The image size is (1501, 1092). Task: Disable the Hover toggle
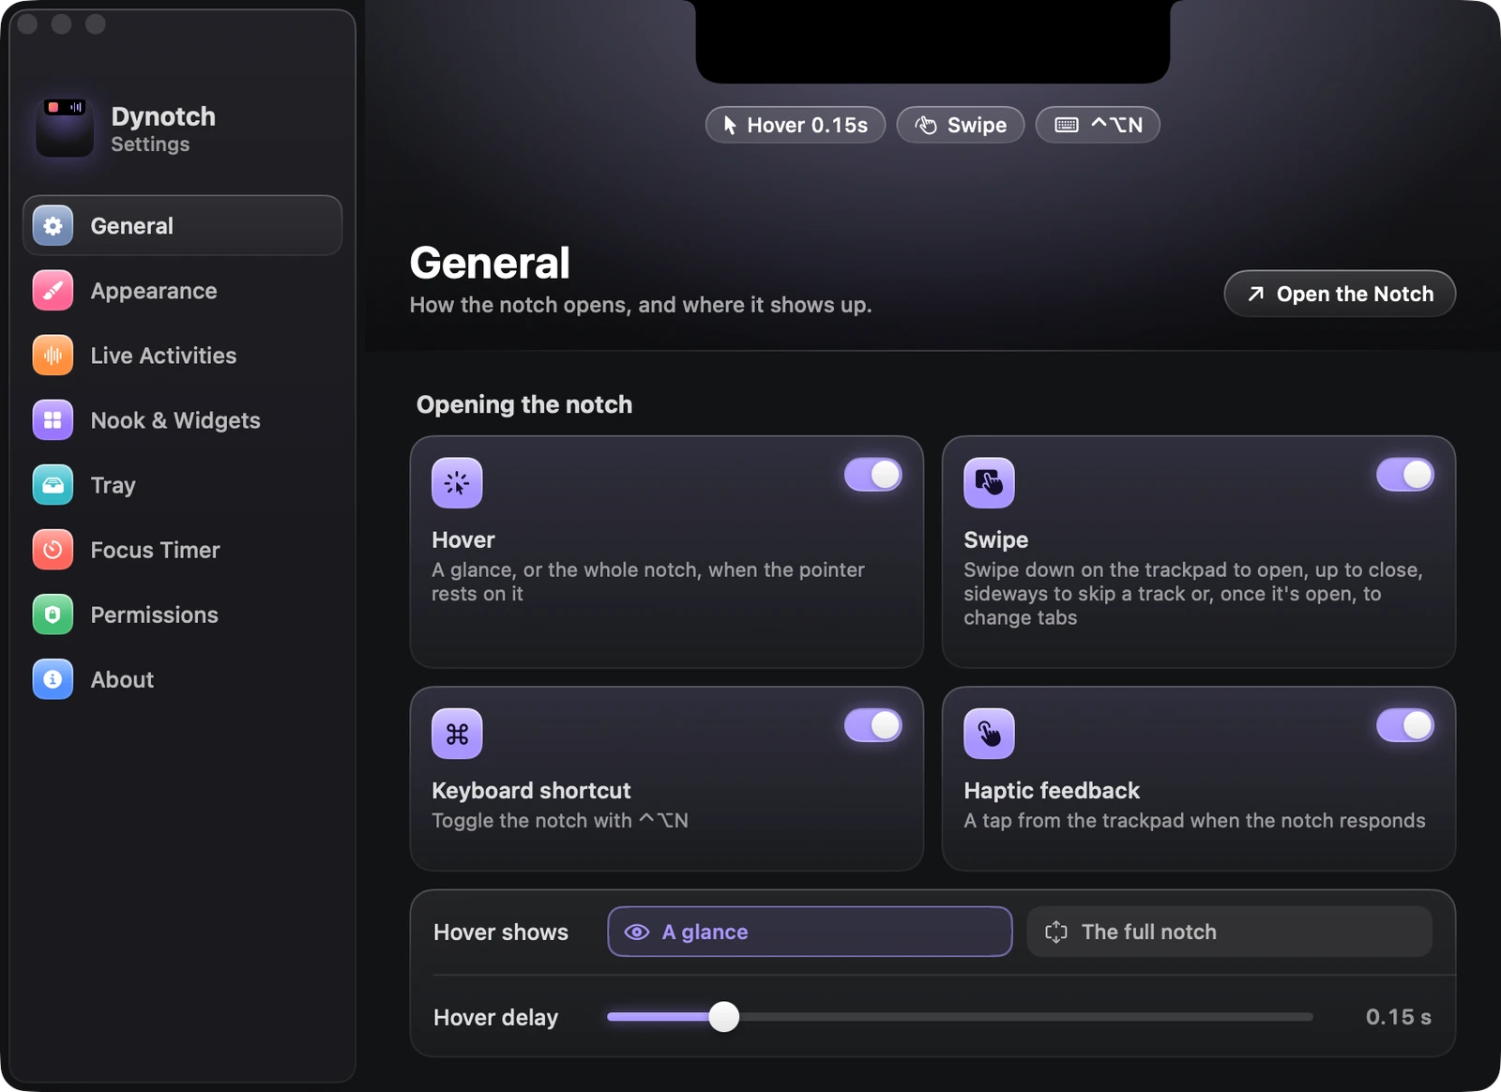point(872,475)
